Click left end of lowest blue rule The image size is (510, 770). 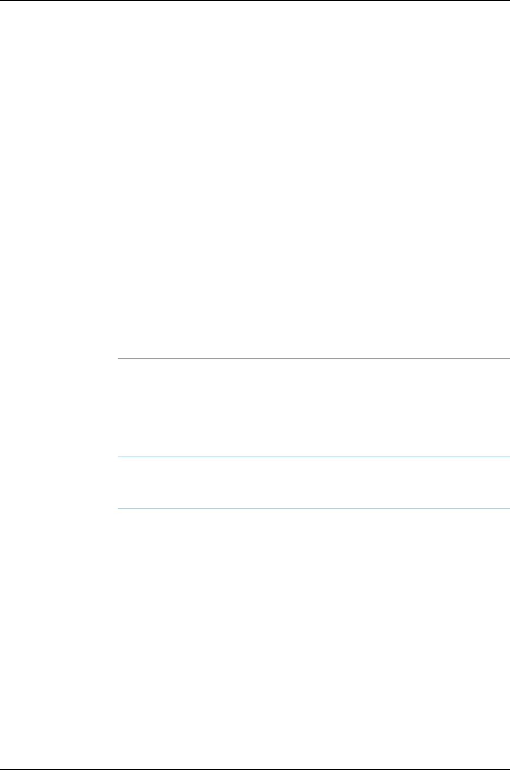coord(119,508)
